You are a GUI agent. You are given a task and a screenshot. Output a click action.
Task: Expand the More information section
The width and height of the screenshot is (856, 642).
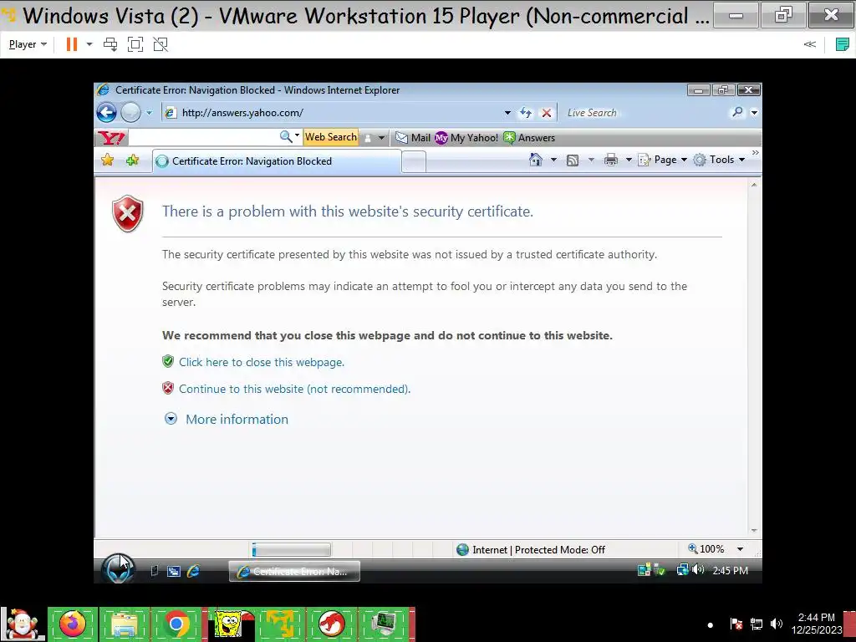point(227,419)
